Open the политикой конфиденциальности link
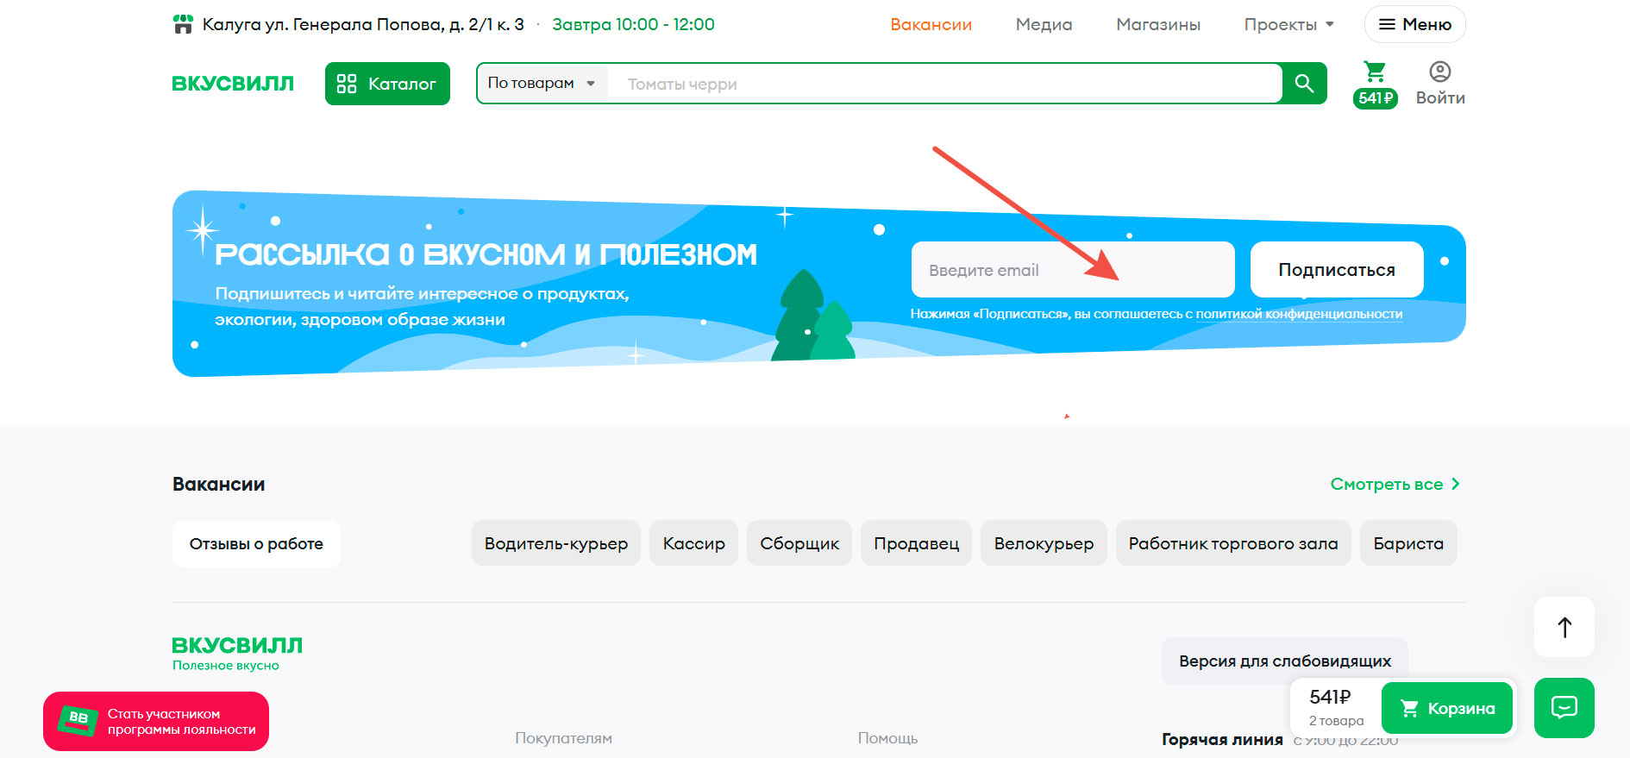The height and width of the screenshot is (758, 1630). 1299,314
